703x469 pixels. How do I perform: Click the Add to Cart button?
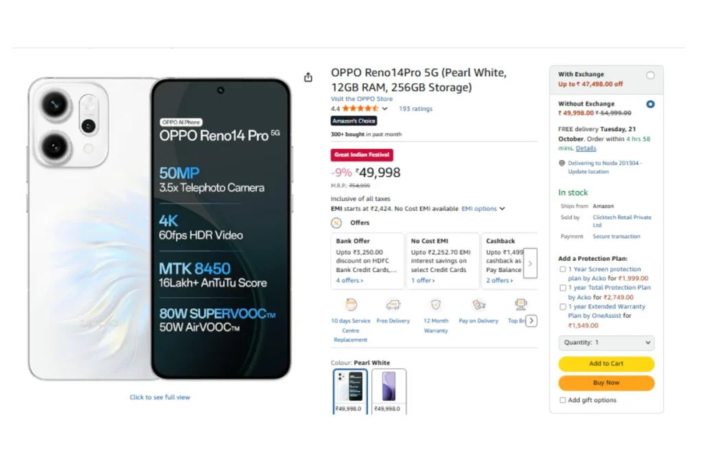(x=606, y=363)
